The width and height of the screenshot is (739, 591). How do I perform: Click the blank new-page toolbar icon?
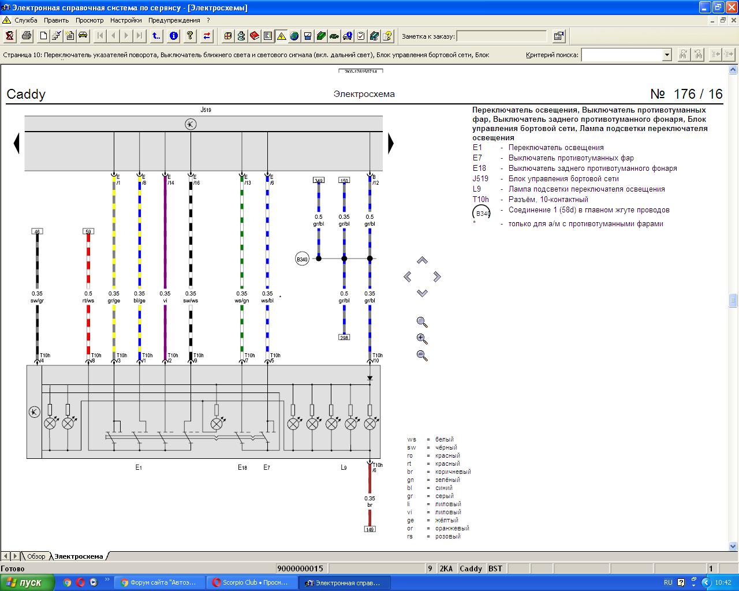43,36
